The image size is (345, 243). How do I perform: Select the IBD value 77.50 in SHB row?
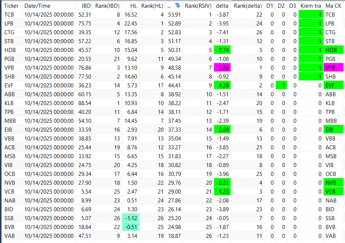coord(85,77)
